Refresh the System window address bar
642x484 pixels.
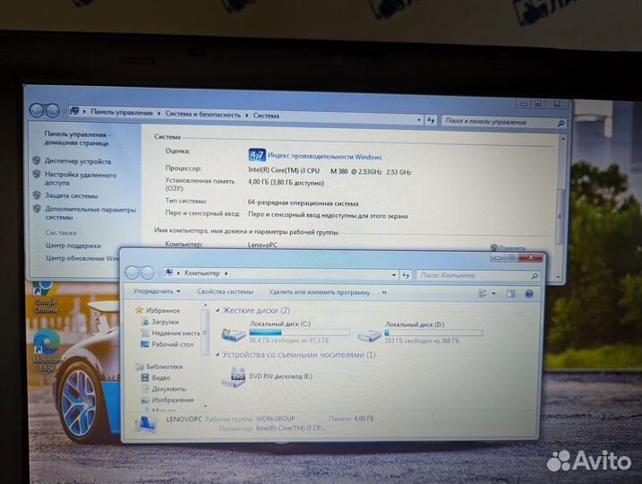click(431, 120)
